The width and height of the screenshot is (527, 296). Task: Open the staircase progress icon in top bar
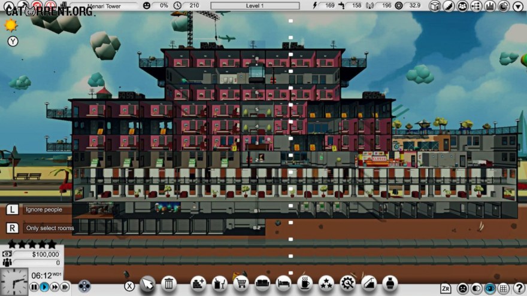[449, 6]
